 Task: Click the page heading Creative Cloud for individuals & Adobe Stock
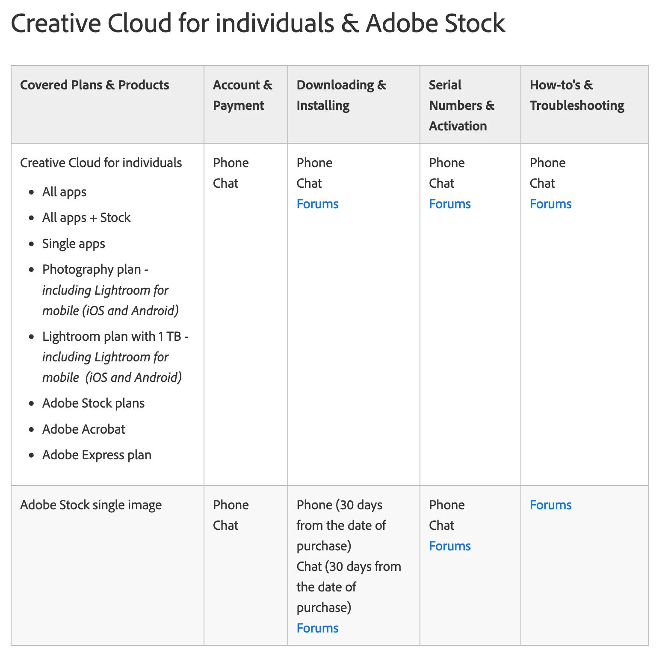click(x=258, y=23)
